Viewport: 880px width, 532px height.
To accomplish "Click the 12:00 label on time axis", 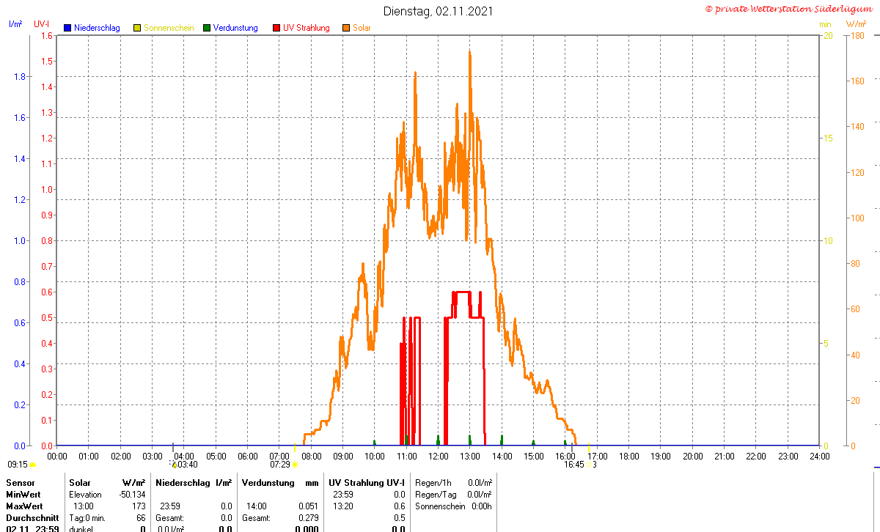I will pos(439,456).
